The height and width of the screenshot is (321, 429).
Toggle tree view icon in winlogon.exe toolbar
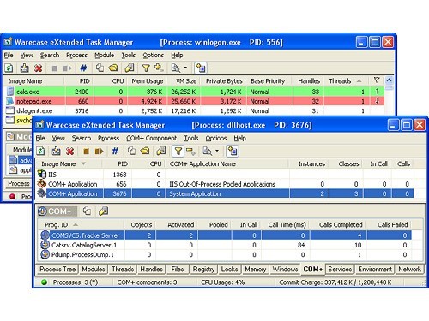[201, 68]
